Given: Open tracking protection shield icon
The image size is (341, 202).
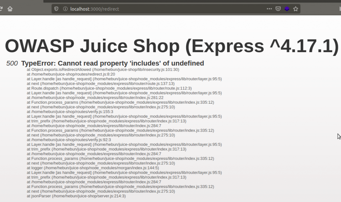Looking at the screenshot, I should 56,9.
